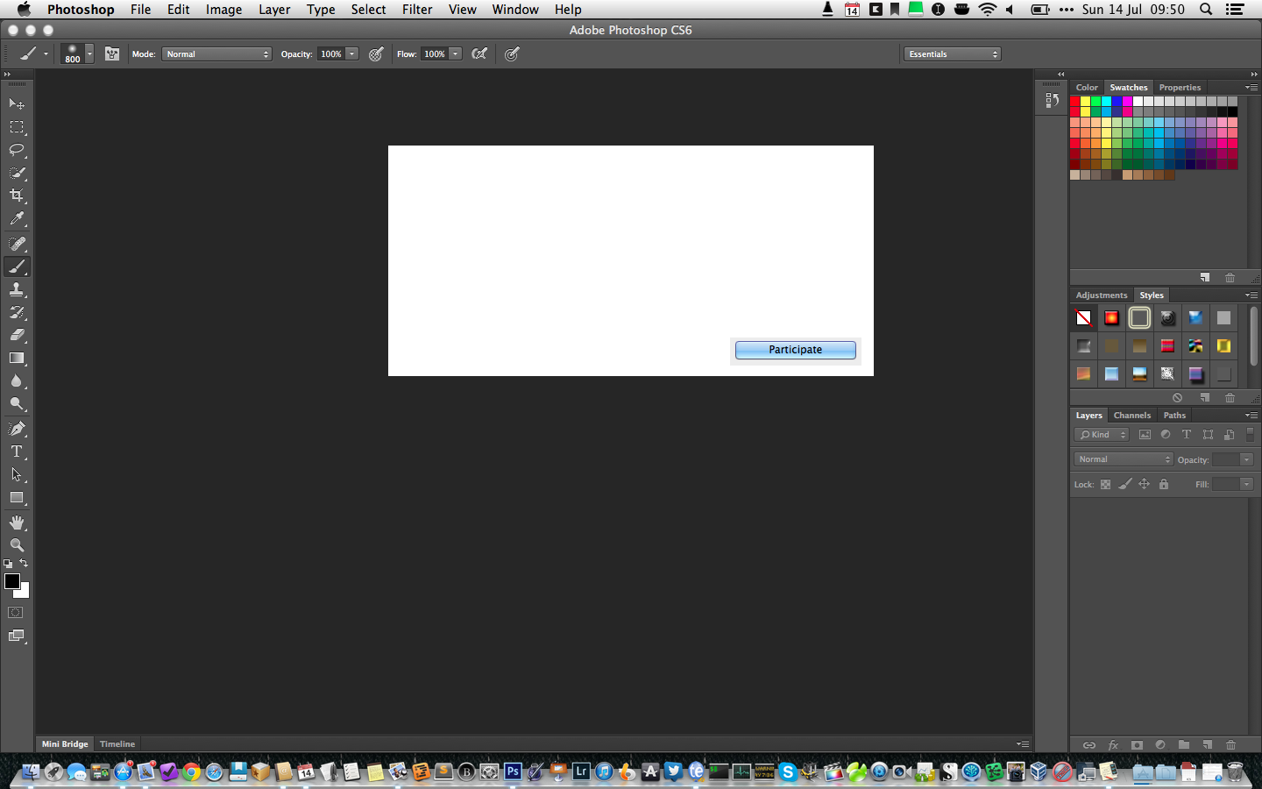Screen dimensions: 1262x789
Task: Select the Eyedropper tool
Action: pyautogui.click(x=17, y=219)
